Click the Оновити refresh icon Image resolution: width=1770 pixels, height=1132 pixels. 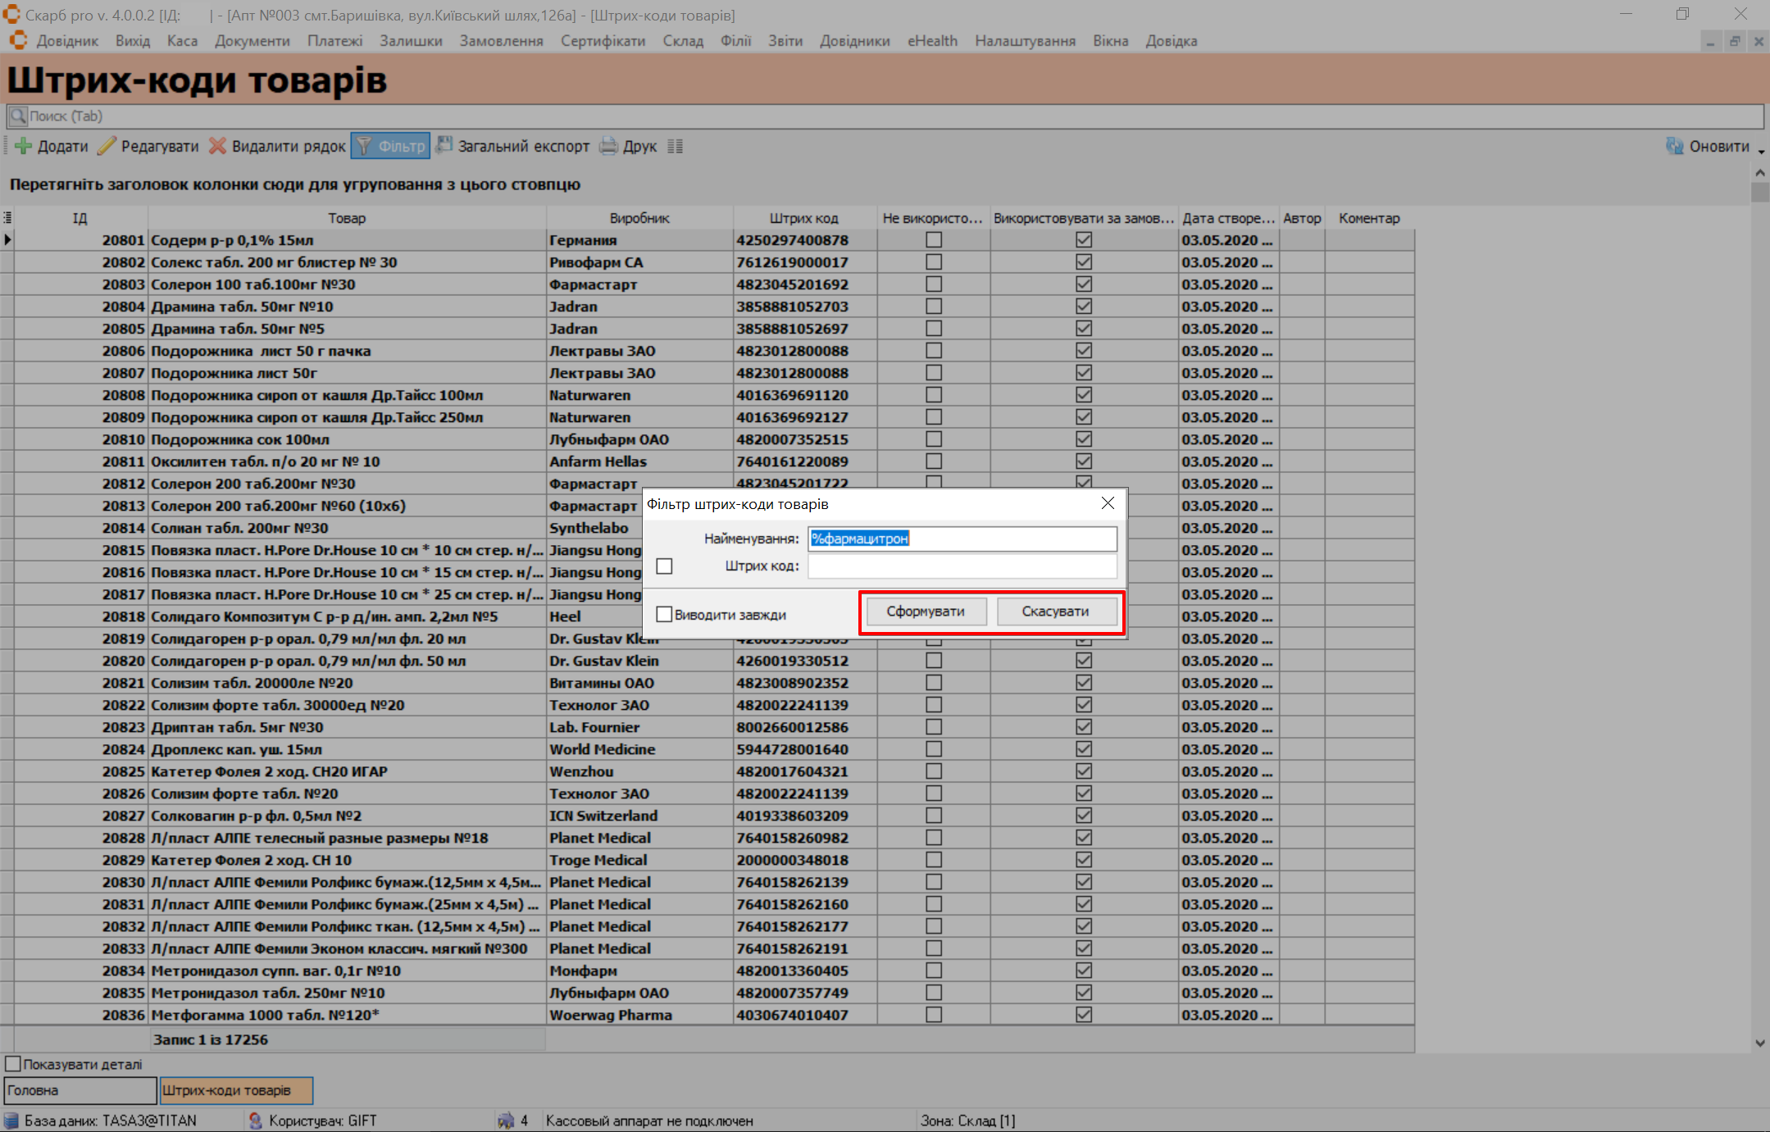point(1674,146)
